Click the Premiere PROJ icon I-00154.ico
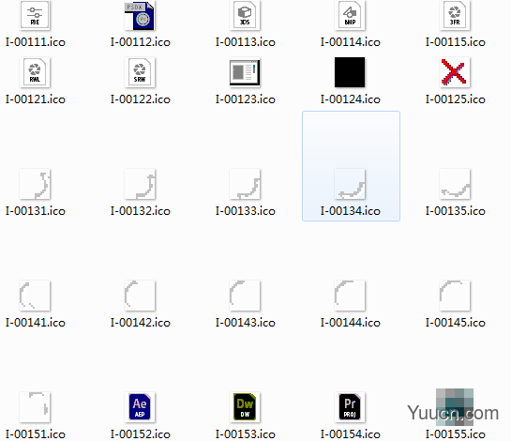The height and width of the screenshot is (441, 511). 350,407
